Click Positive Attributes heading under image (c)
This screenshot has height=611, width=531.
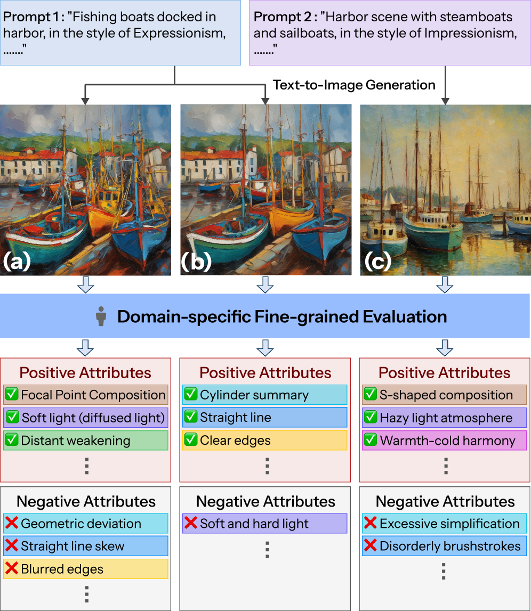pos(445,373)
